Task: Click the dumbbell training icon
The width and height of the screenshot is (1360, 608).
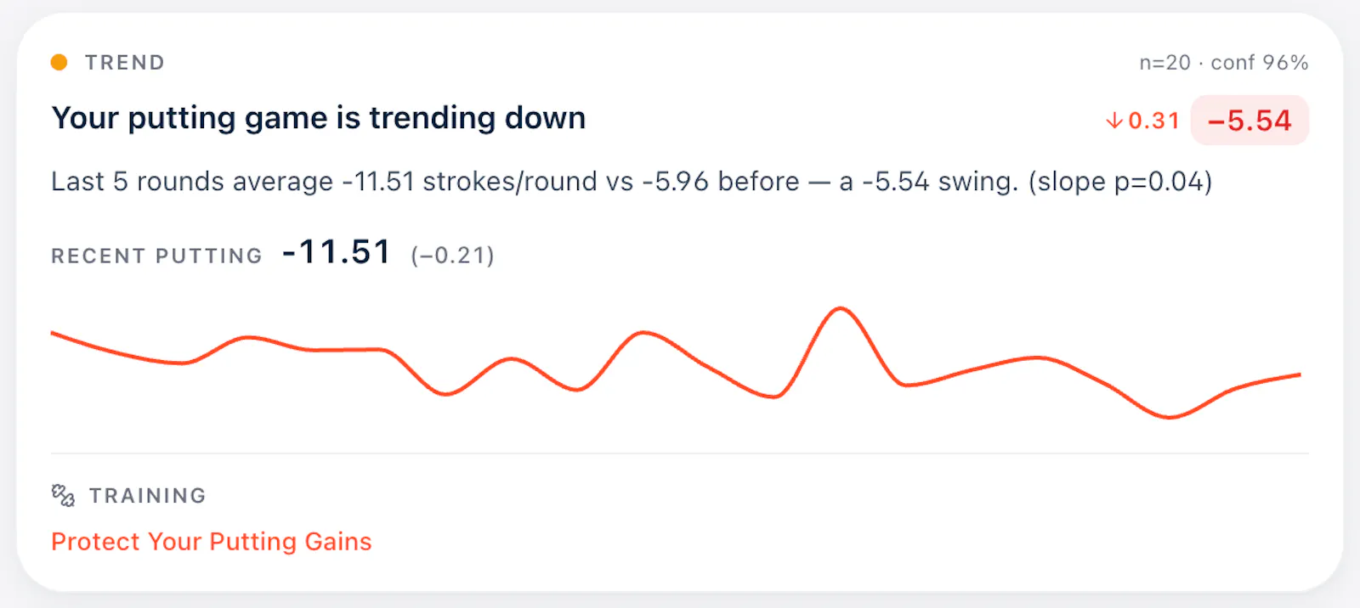Action: coord(63,495)
